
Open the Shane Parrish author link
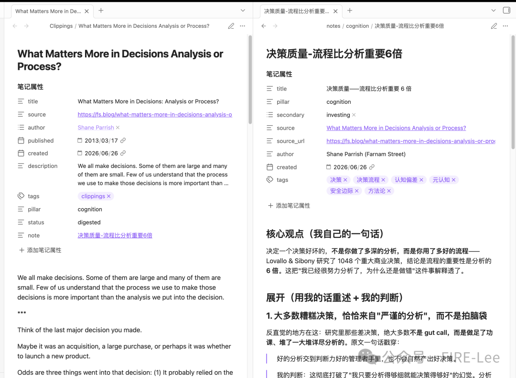click(x=96, y=128)
